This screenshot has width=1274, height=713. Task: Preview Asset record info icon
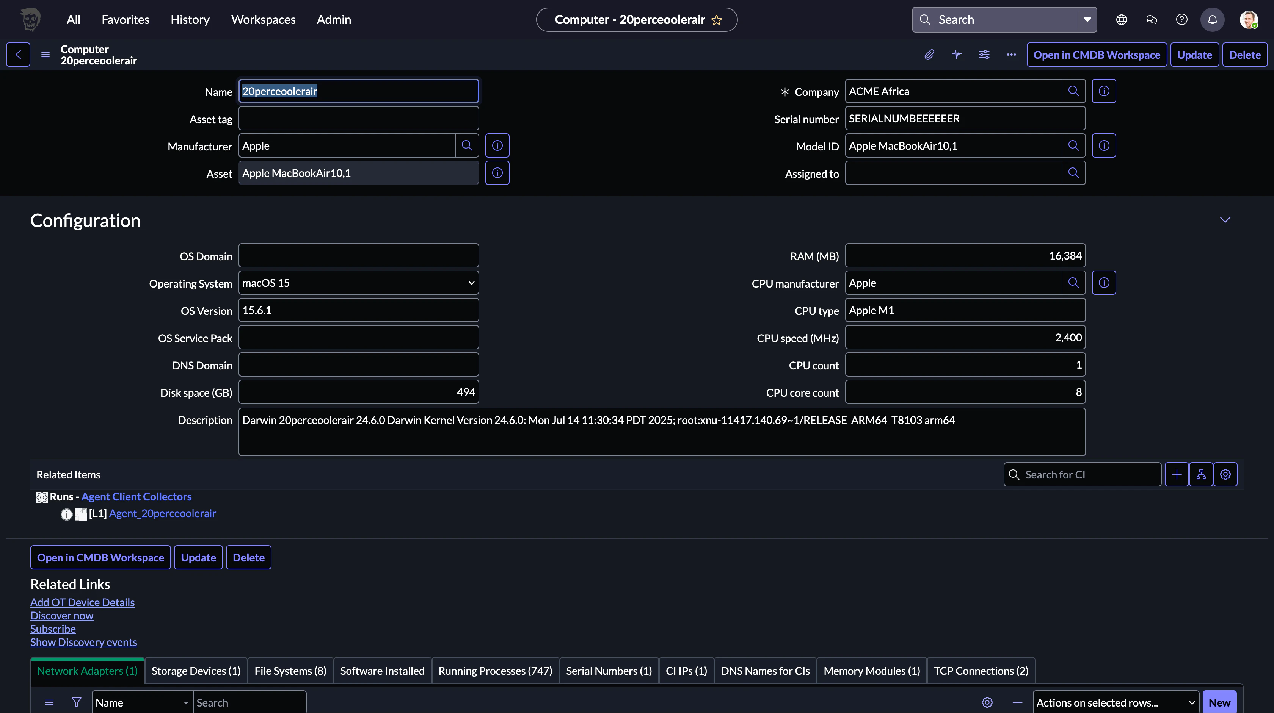tap(497, 172)
